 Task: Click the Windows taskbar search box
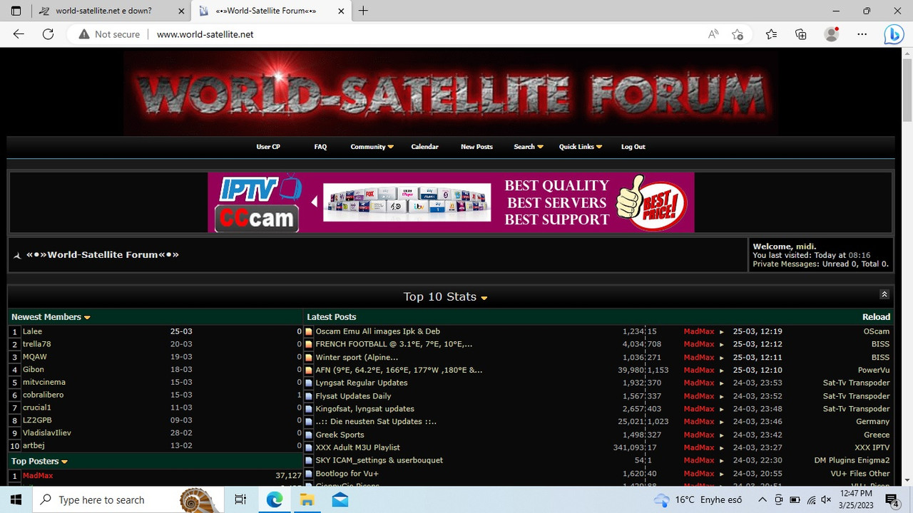point(130,499)
